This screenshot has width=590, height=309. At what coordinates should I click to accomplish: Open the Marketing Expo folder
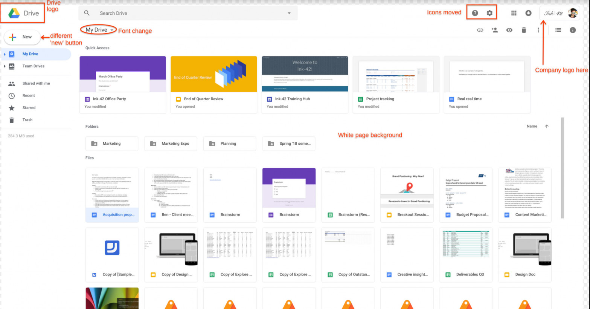coord(171,144)
